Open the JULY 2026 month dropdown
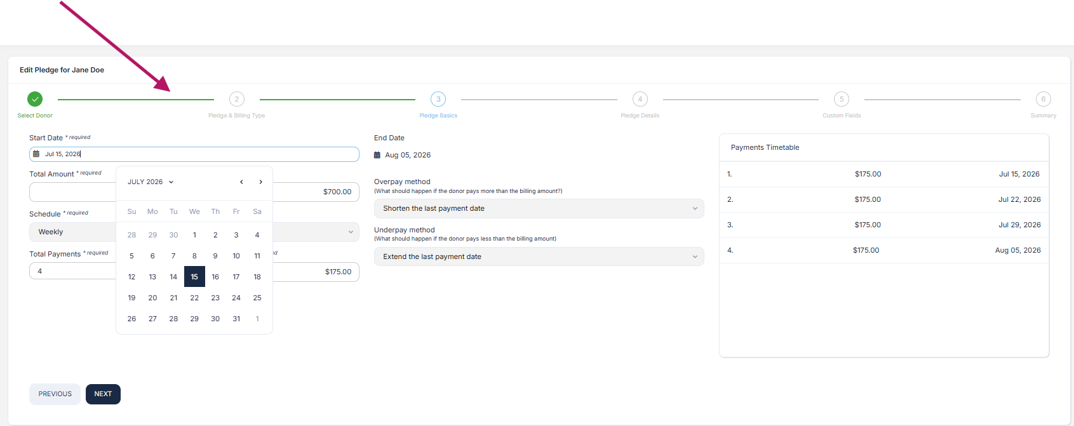The image size is (1074, 426). [151, 182]
